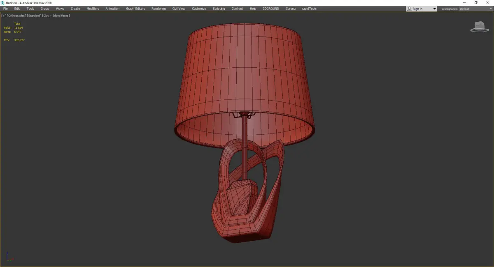Minimize the 3ds Max window
494x267 pixels.
[x=464, y=2]
